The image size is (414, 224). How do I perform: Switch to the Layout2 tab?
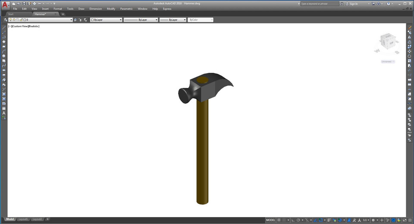[37, 219]
